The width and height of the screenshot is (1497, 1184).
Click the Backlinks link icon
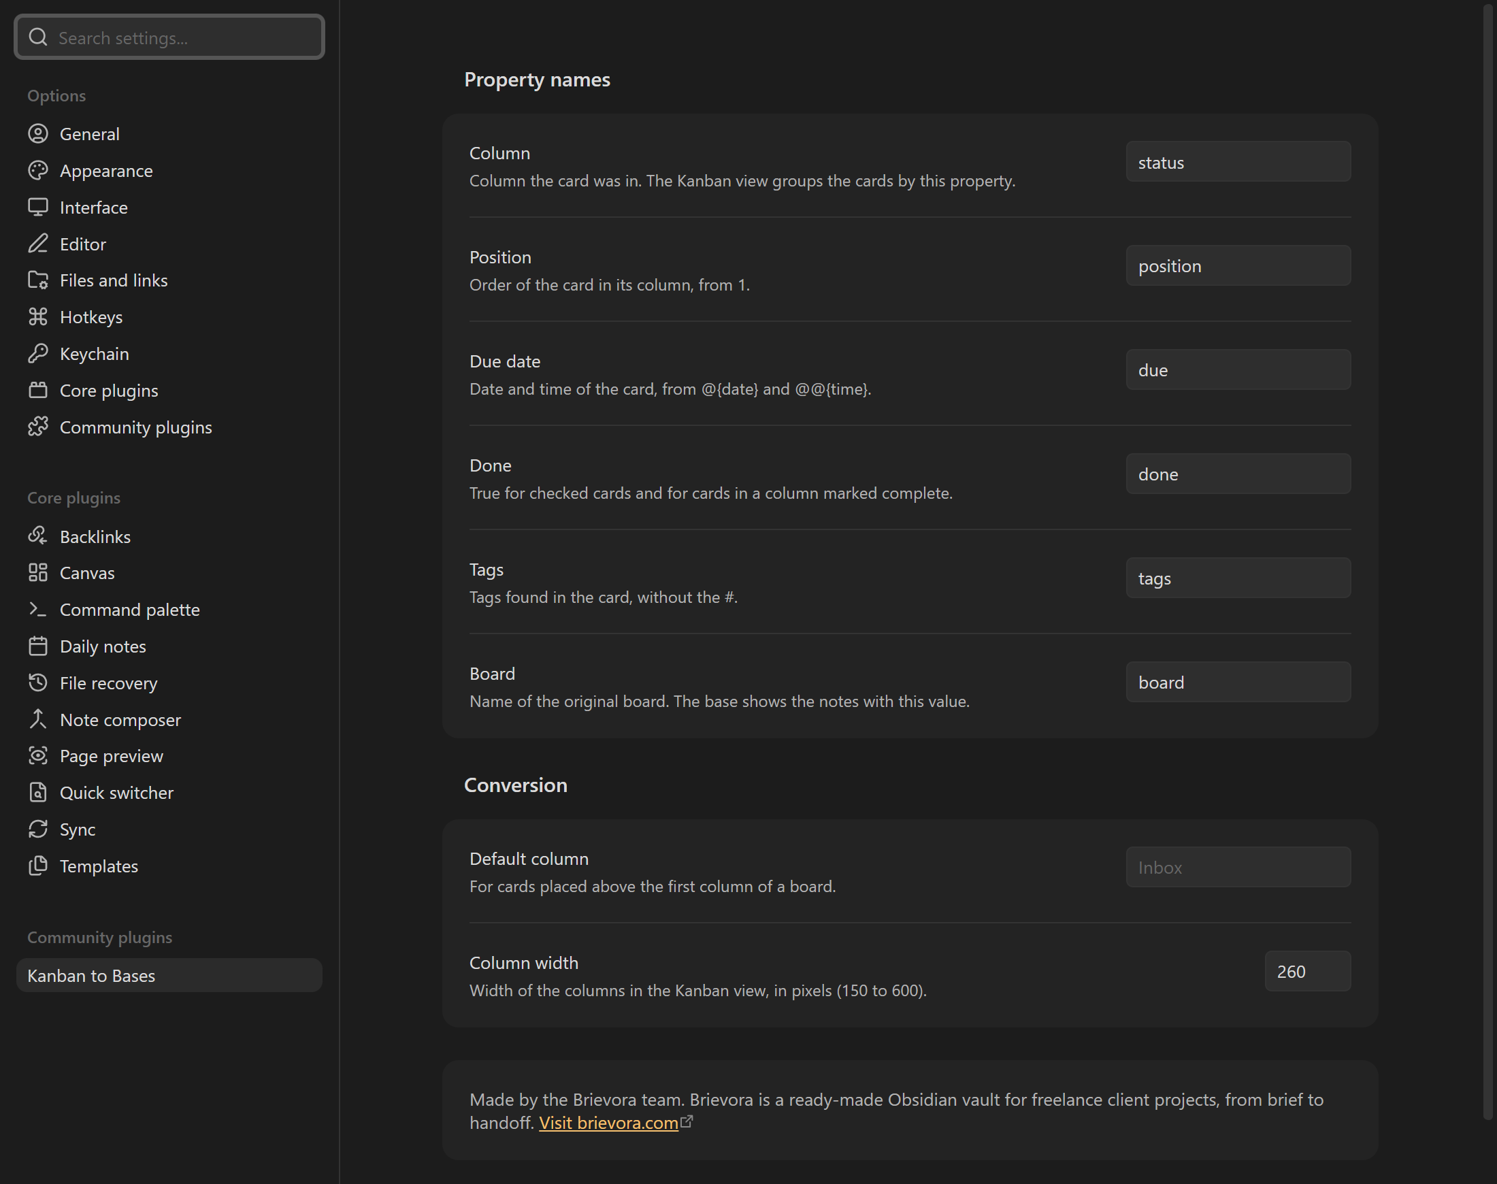click(x=38, y=536)
